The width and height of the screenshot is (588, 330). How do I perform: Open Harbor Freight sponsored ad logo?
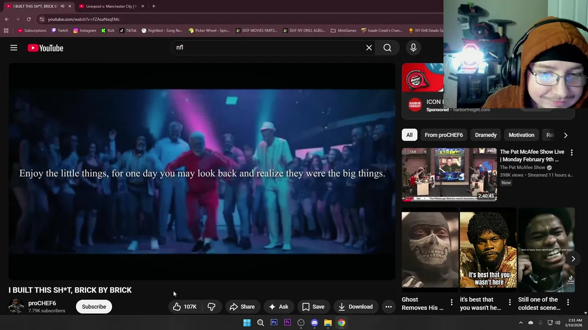415,105
